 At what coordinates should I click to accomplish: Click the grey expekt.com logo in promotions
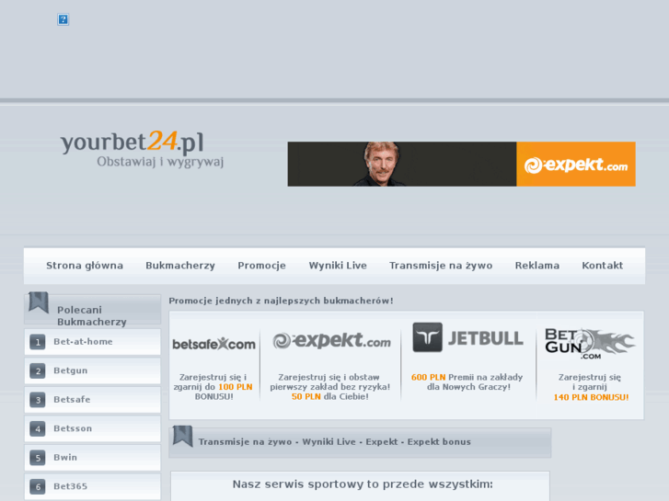pos(331,340)
